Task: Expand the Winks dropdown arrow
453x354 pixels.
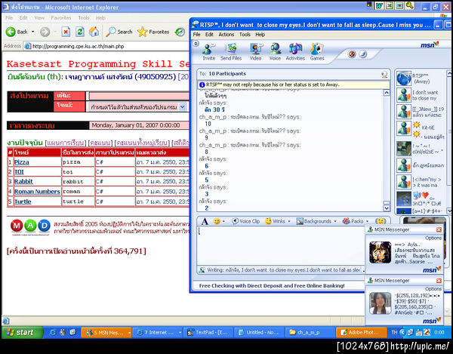Action: point(289,221)
